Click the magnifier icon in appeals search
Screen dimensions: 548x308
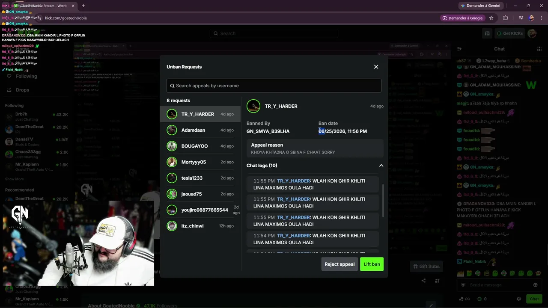point(173,86)
